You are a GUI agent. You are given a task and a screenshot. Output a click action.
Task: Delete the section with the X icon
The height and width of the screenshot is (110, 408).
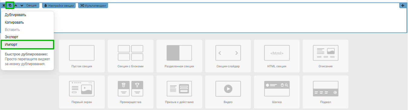click(x=4, y=5)
